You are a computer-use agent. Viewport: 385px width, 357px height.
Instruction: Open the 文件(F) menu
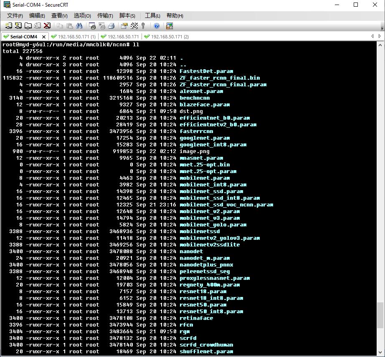point(15,16)
